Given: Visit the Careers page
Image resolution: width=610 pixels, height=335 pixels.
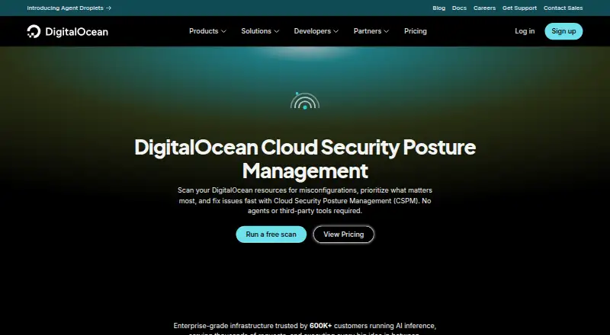Looking at the screenshot, I should click(x=484, y=8).
